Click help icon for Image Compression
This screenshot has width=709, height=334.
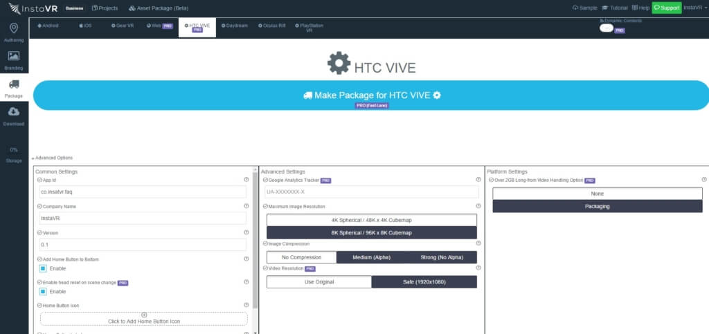[x=478, y=243]
